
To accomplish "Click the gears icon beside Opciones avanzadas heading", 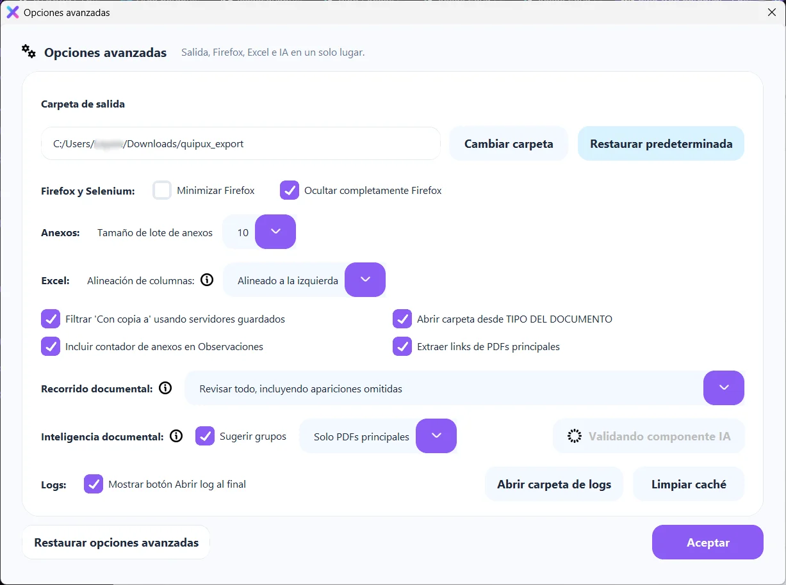I will pyautogui.click(x=29, y=51).
